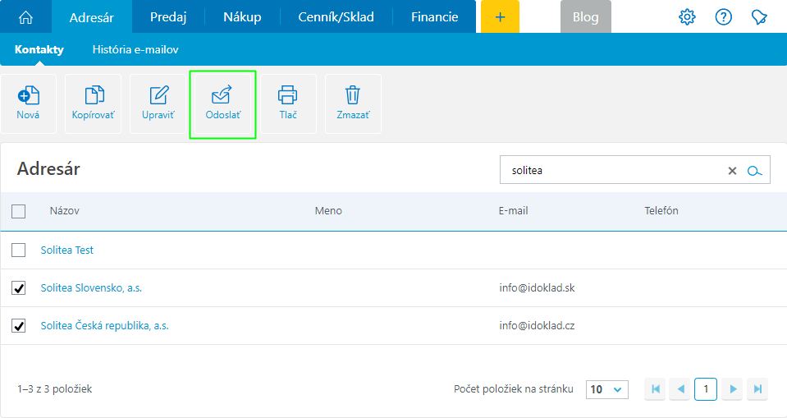The height and width of the screenshot is (418, 787).
Task: Click the yellow plus quick-add button
Action: [500, 17]
